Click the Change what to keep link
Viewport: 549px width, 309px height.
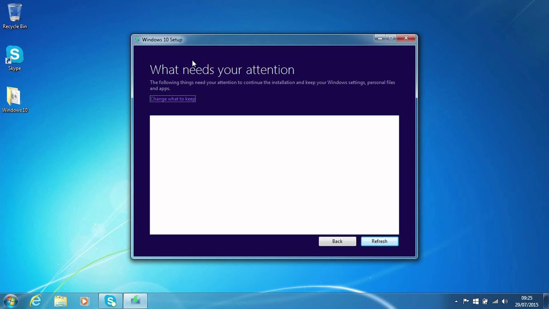[x=173, y=99]
